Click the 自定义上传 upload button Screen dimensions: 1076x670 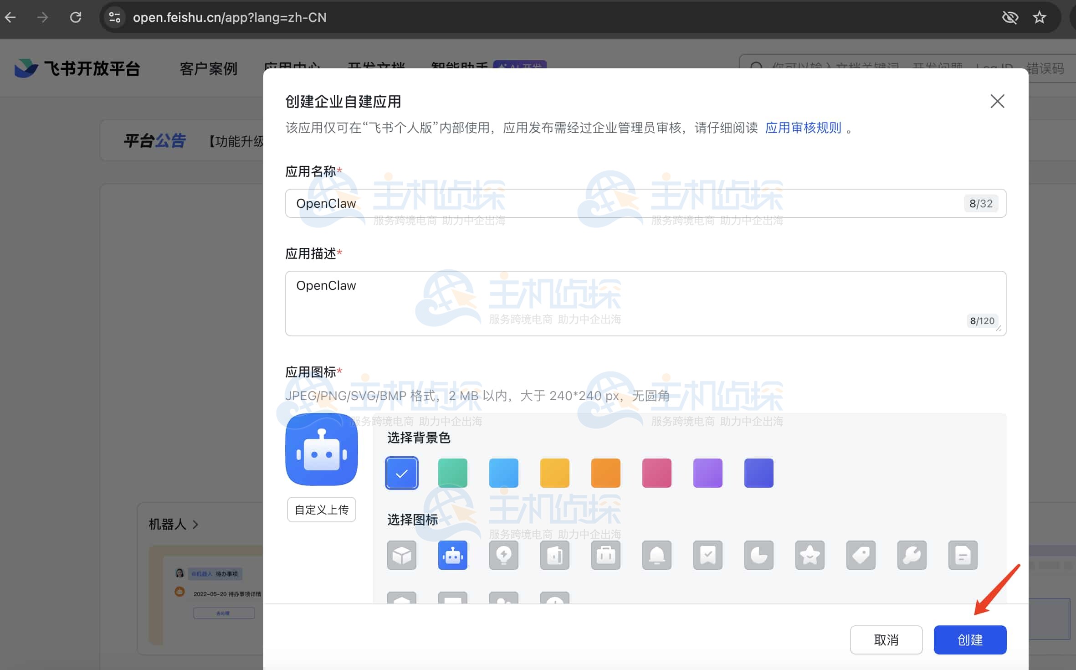(x=321, y=510)
